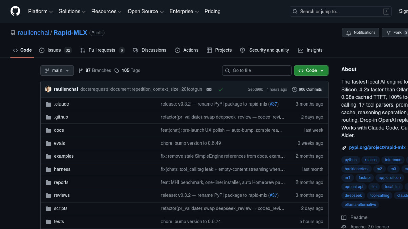Screen dimensions: 408x229
Task: Click the tag icon next to 105 Tags
Action: [117, 71]
